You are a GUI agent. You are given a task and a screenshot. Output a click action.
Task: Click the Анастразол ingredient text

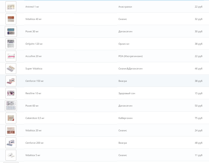(x=125, y=7)
